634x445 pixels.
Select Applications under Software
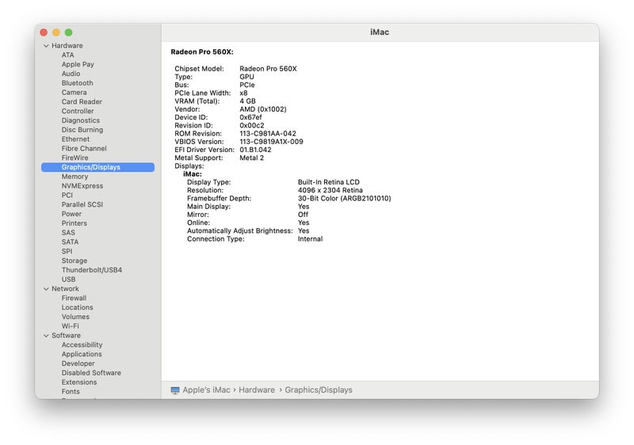coord(82,354)
